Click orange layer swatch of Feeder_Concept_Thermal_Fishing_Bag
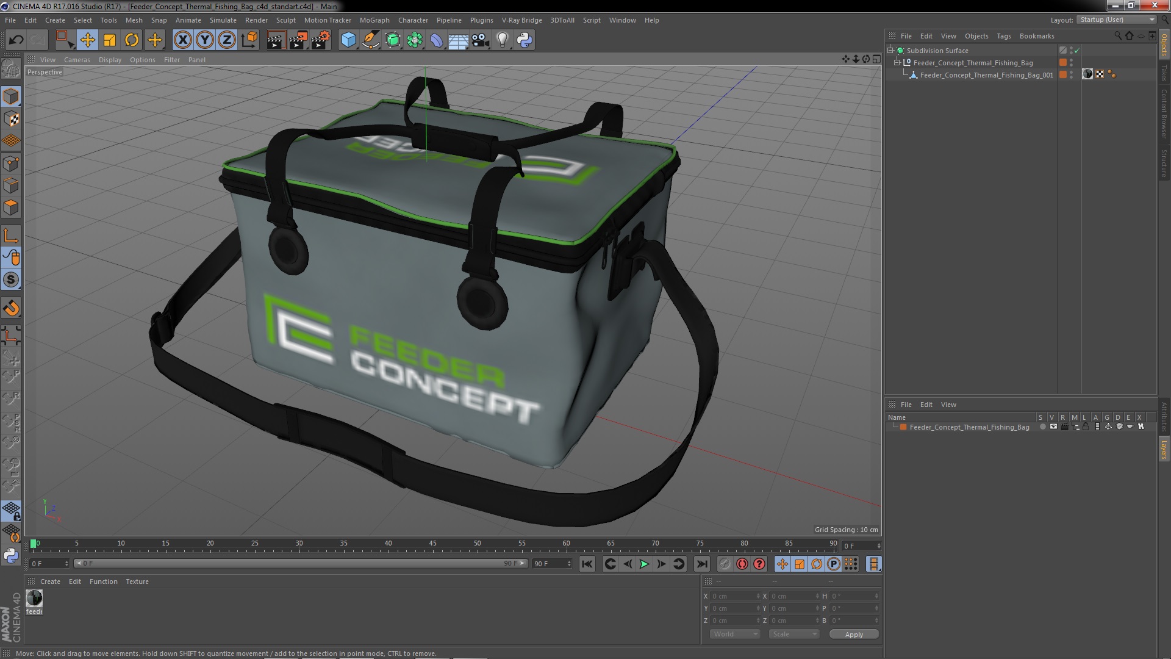This screenshot has width=1171, height=659. coord(1063,62)
